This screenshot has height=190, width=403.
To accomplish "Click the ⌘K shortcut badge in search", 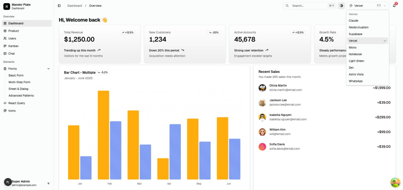I will coord(331,6).
